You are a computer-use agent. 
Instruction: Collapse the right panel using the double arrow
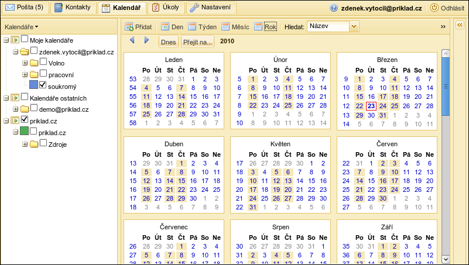(460, 25)
